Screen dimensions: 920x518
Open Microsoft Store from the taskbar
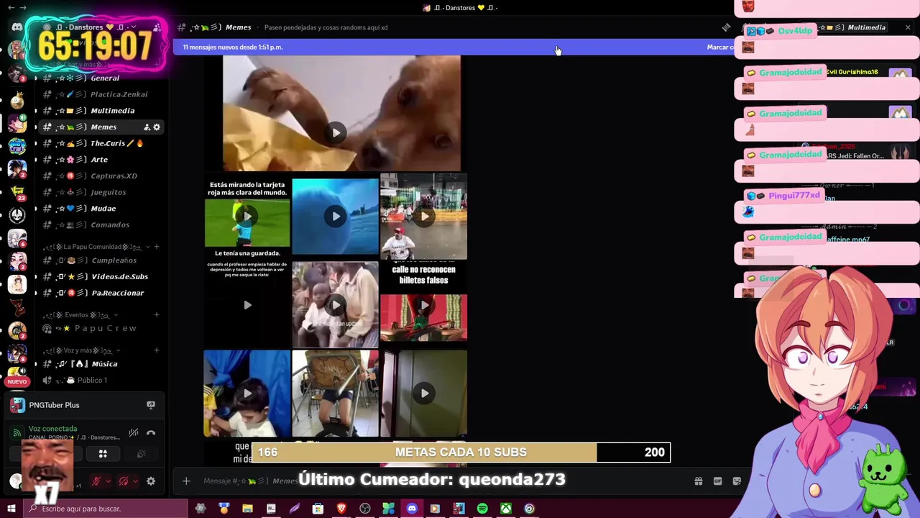pyautogui.click(x=318, y=509)
